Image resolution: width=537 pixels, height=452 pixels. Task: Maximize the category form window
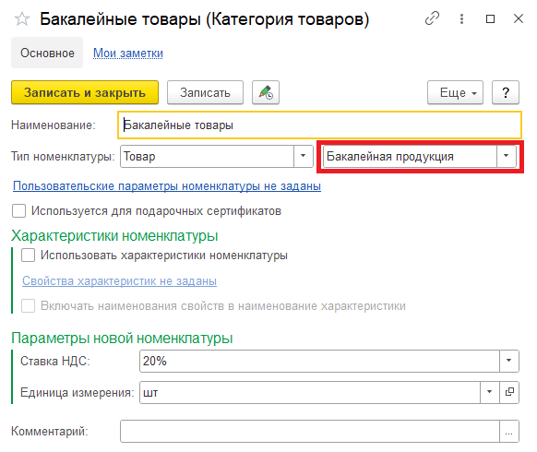click(491, 18)
